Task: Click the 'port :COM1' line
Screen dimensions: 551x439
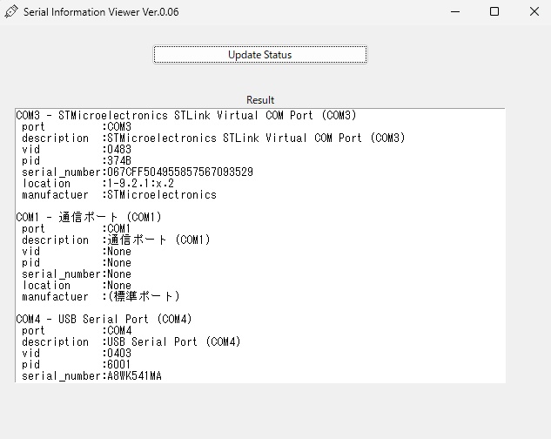Action: (x=77, y=228)
